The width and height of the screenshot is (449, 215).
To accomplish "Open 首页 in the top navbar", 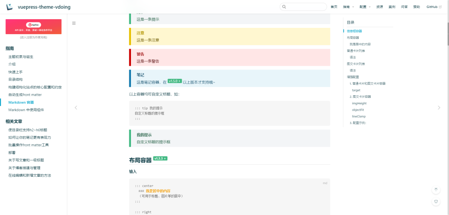I will click(334, 7).
